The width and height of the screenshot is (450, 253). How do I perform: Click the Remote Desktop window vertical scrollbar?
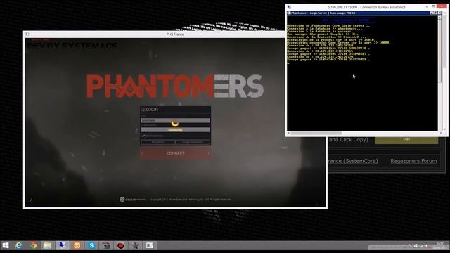(445, 72)
